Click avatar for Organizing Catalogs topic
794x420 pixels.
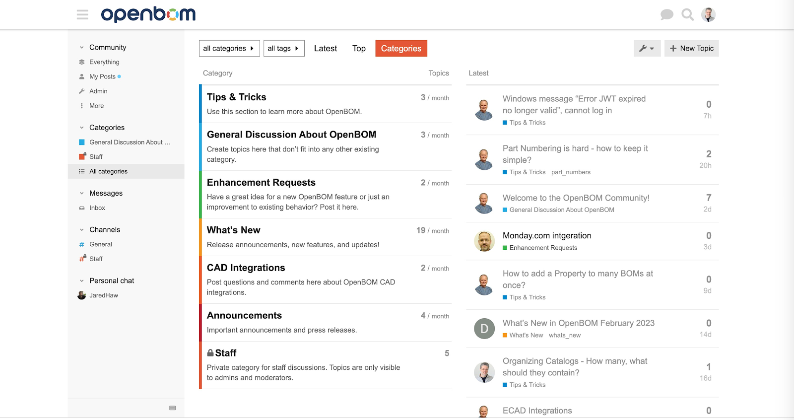(484, 372)
